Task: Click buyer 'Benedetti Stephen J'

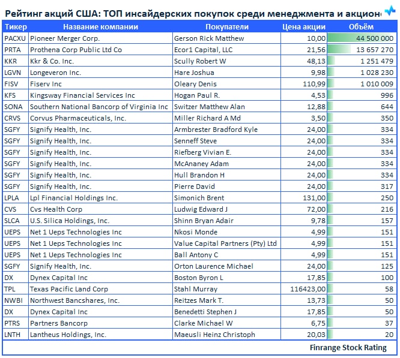Action: [205, 312]
